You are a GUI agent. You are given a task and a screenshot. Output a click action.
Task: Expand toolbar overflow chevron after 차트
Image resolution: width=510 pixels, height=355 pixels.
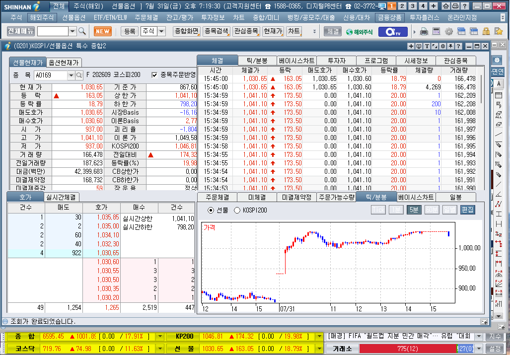(314, 32)
